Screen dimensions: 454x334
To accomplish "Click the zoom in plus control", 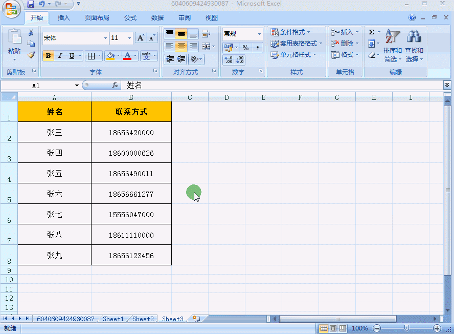I will coord(437,328).
